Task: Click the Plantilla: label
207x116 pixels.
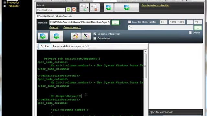Action: 43,23
